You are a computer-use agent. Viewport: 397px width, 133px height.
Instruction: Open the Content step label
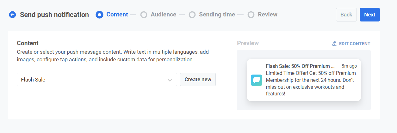117,15
